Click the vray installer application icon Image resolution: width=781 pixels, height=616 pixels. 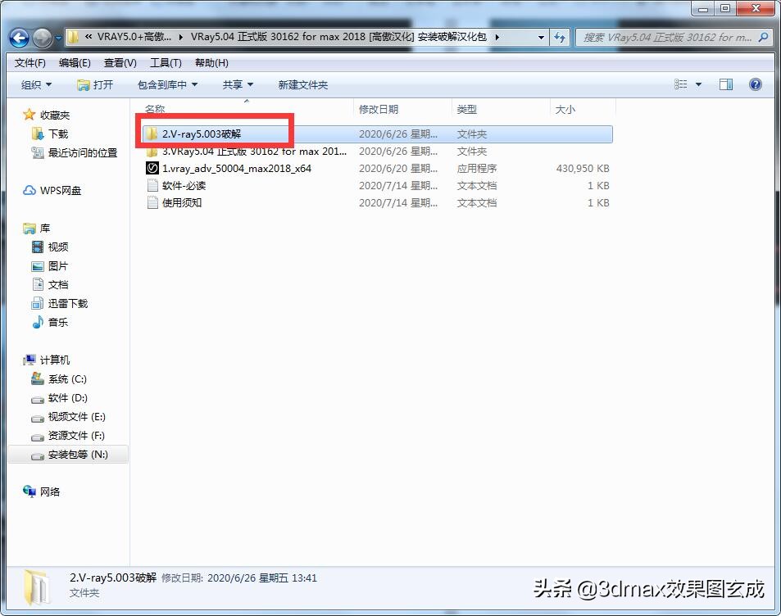click(x=152, y=168)
